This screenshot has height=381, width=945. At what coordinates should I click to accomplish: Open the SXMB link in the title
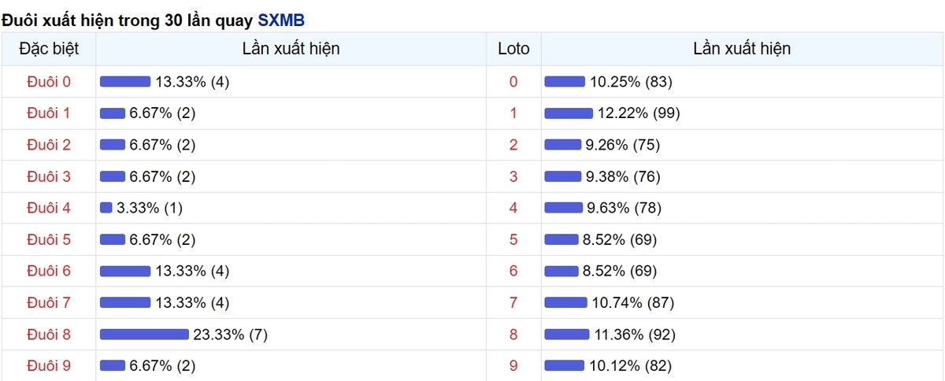pyautogui.click(x=281, y=20)
